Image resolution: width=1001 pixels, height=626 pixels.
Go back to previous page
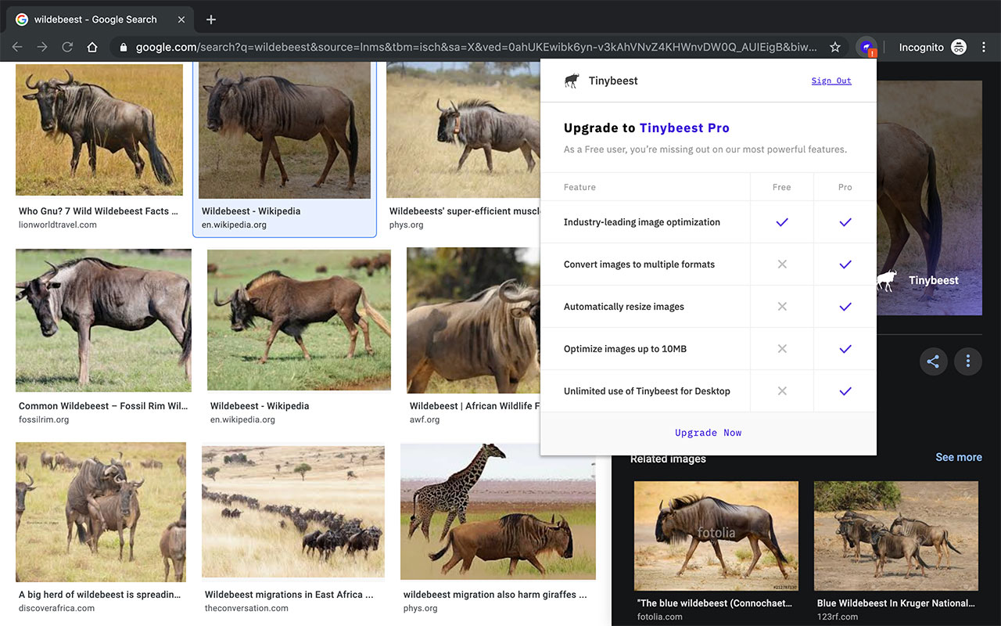click(17, 47)
